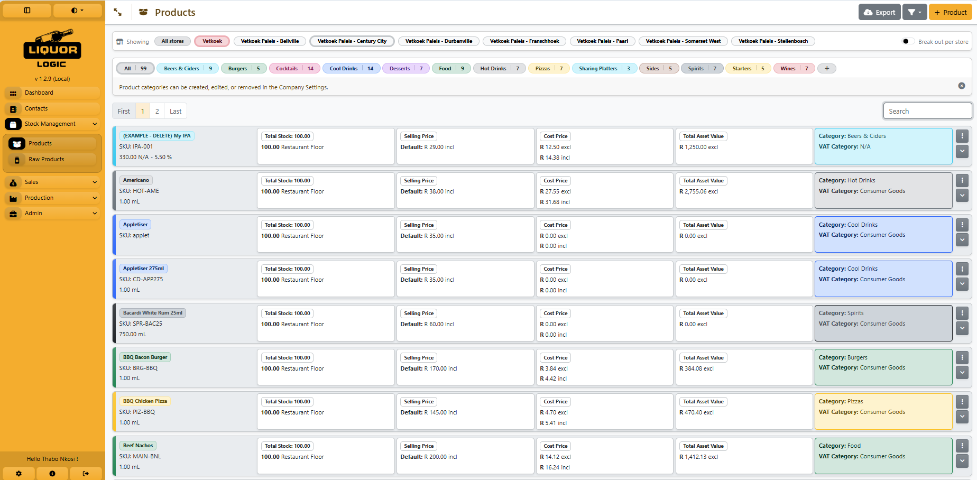Open the filter funnel dropdown

click(x=914, y=12)
